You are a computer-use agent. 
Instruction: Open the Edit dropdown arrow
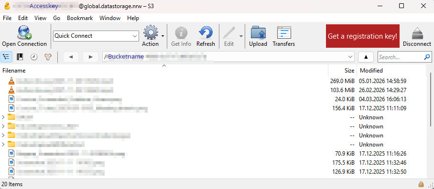click(241, 36)
